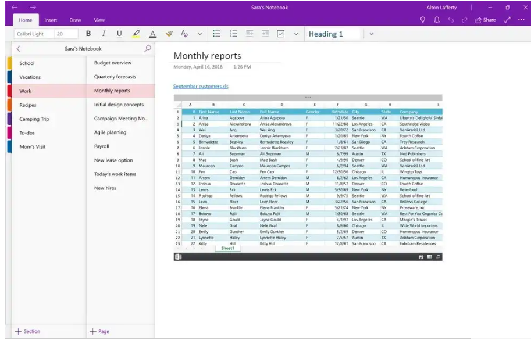Screen dimensions: 531x344
Task: Open notifications bell icon
Action: [x=437, y=20]
